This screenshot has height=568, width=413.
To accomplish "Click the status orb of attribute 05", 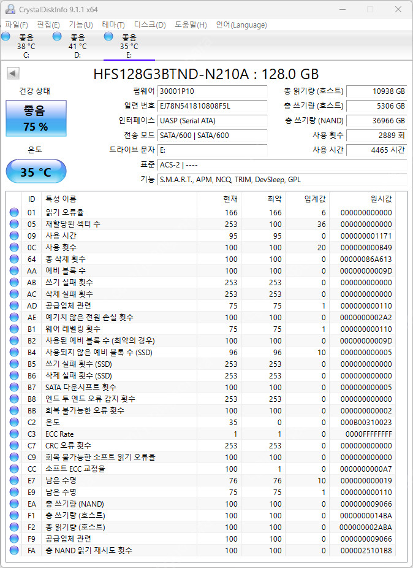I will 14,224.
